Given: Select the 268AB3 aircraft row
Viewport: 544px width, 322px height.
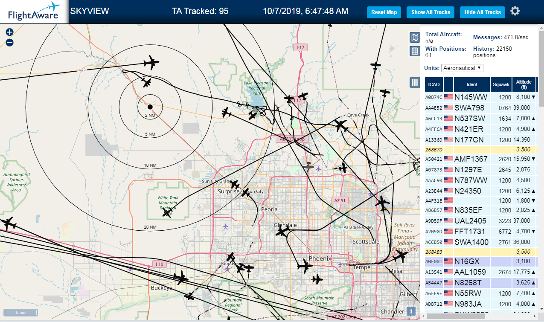Looking at the screenshot, I should [x=481, y=252].
